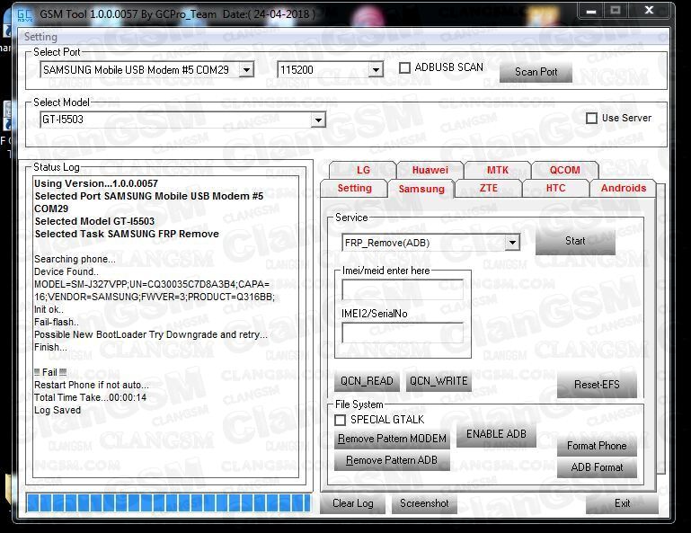The width and height of the screenshot is (691, 533).
Task: Click the GSM Tool app icon in title bar
Action: click(24, 15)
